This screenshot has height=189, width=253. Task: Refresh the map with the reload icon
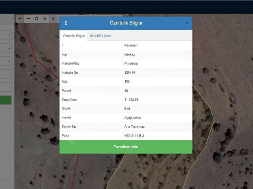(x=36, y=19)
